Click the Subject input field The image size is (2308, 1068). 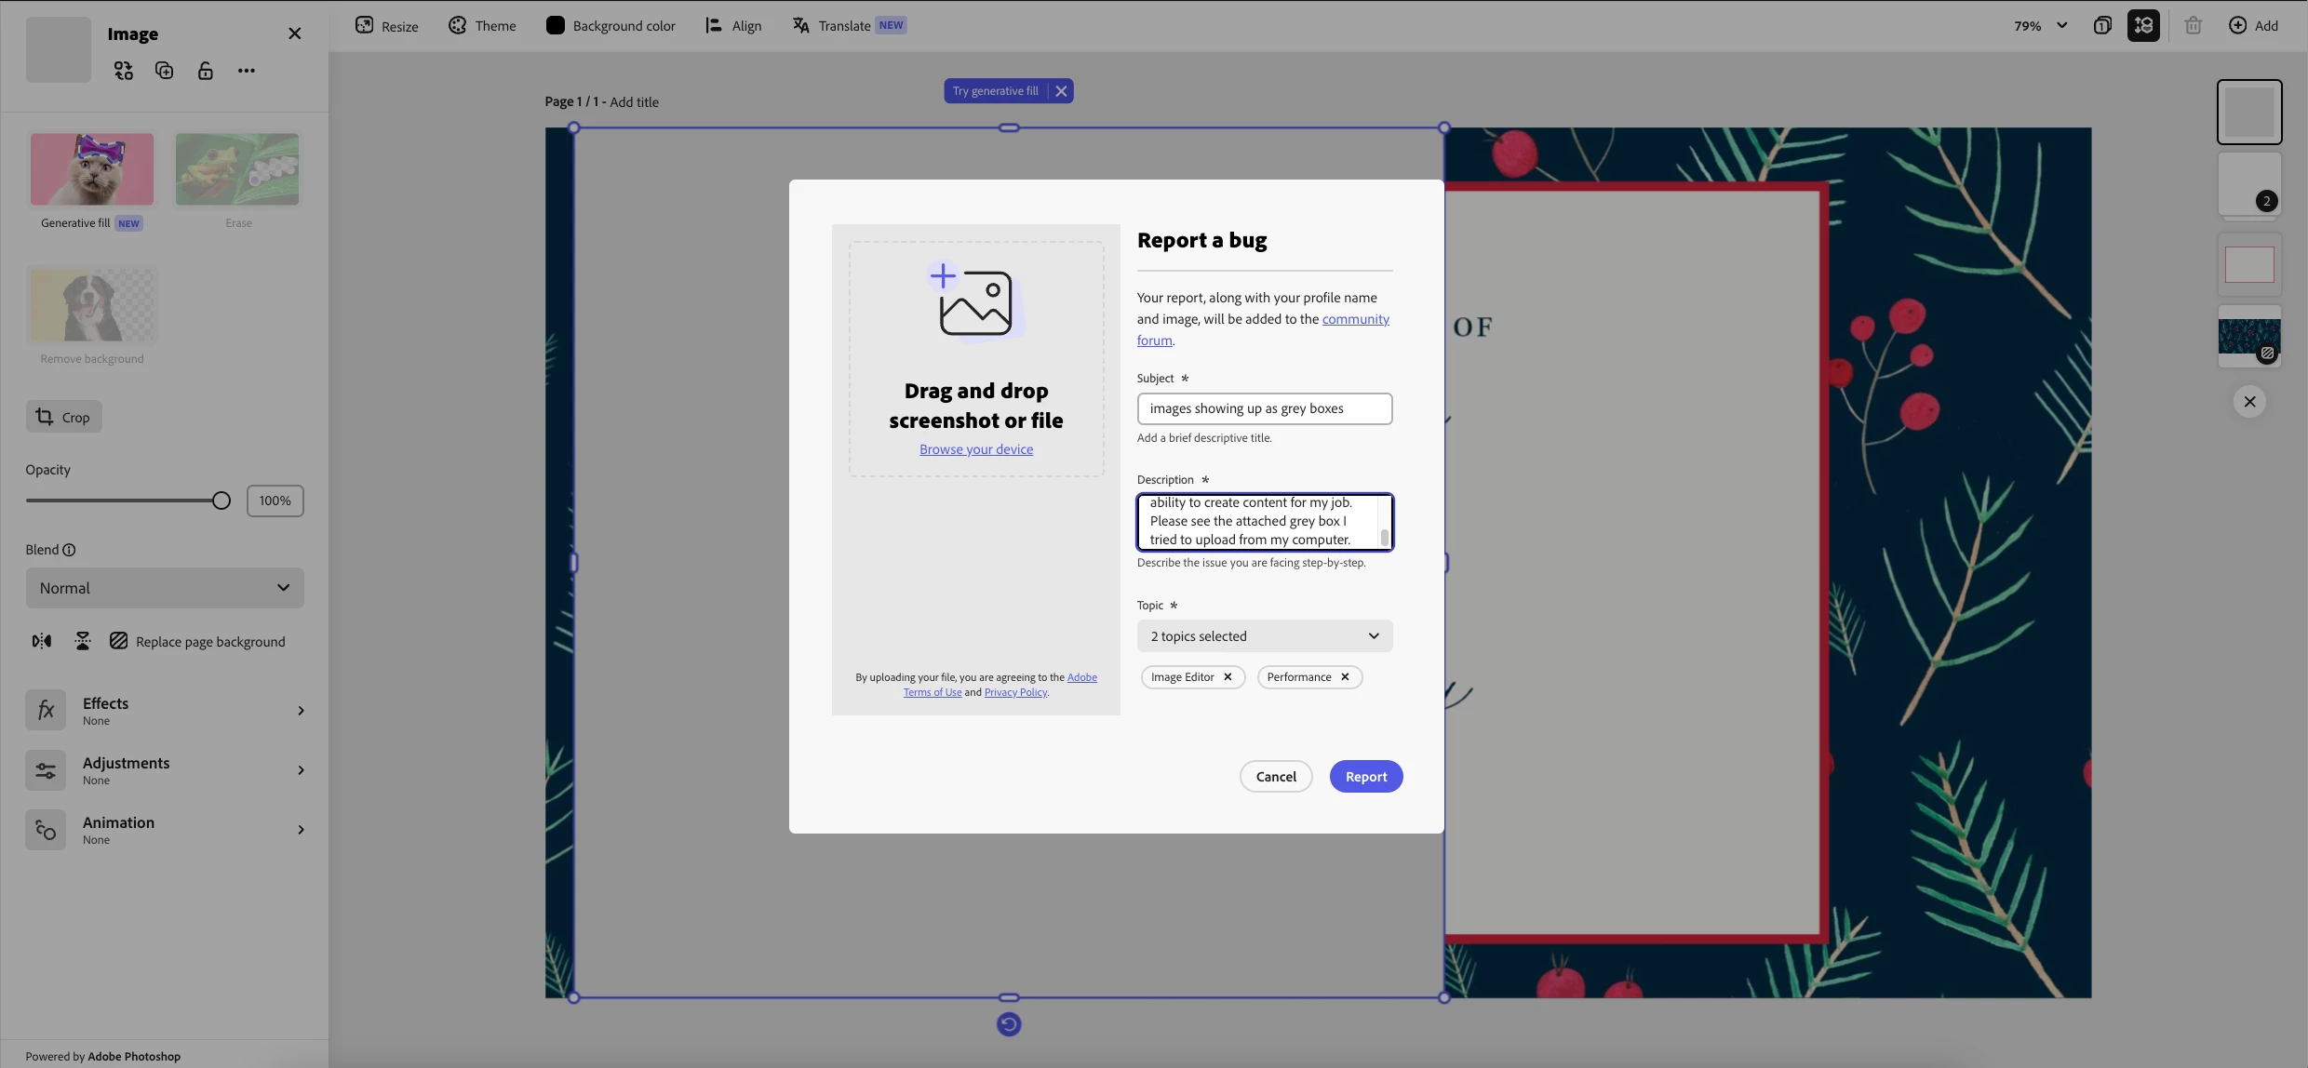(x=1264, y=408)
